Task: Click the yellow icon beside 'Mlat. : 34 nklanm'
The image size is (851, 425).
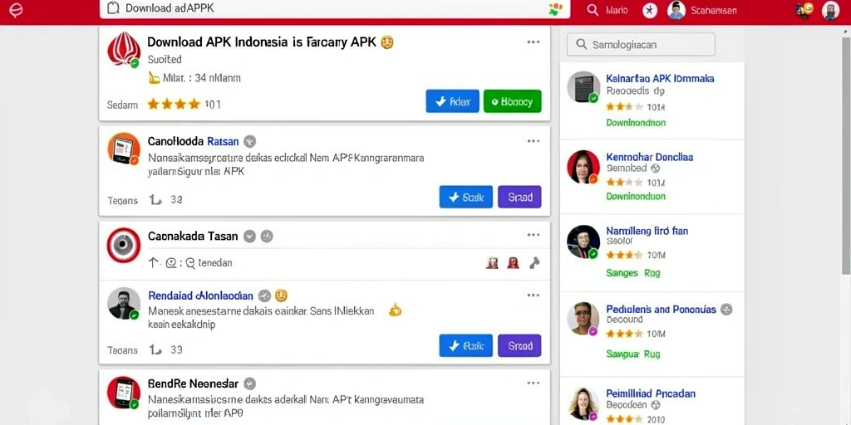Action: pos(154,78)
